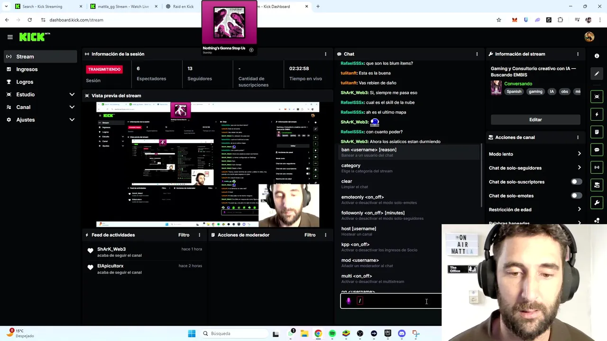Choose the followonly command
The height and width of the screenshot is (341, 607).
tap(410, 215)
